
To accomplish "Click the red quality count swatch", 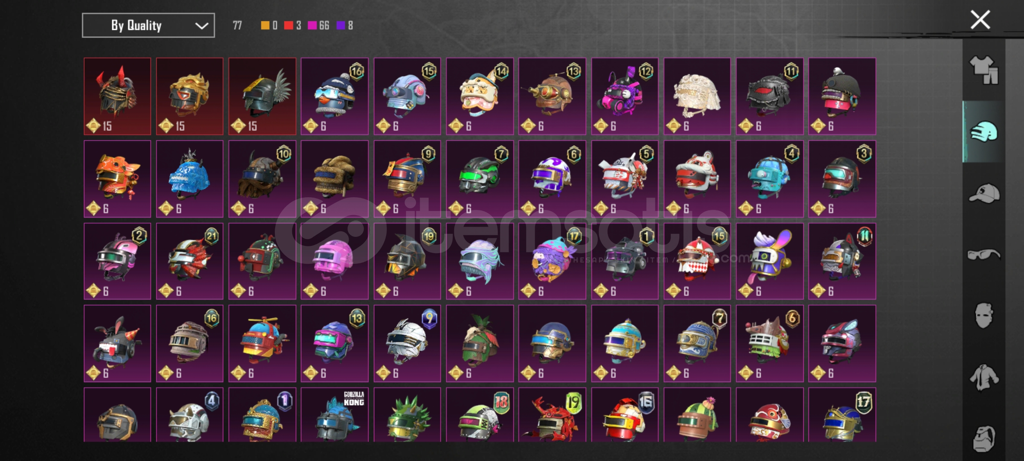I will (x=289, y=26).
